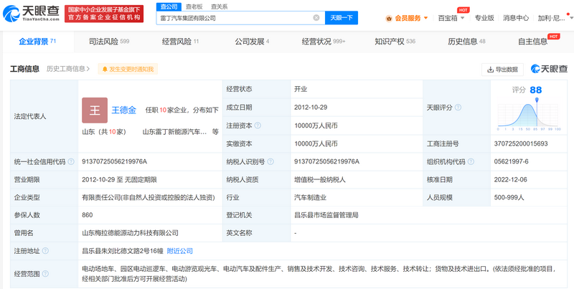Click 山东雷丁新能源汽车 company link
The height and width of the screenshot is (289, 574).
click(174, 132)
